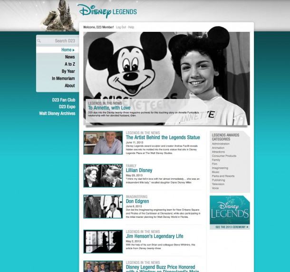Screen dimensions: 290x272
Task: Open the By Year menu item
Action: coord(68,71)
